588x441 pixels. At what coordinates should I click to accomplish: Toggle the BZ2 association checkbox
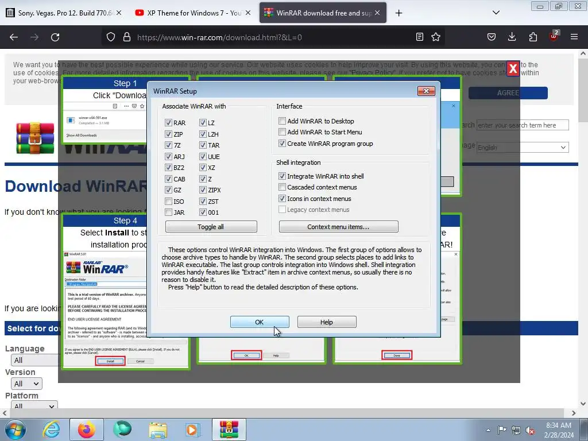[168, 168]
